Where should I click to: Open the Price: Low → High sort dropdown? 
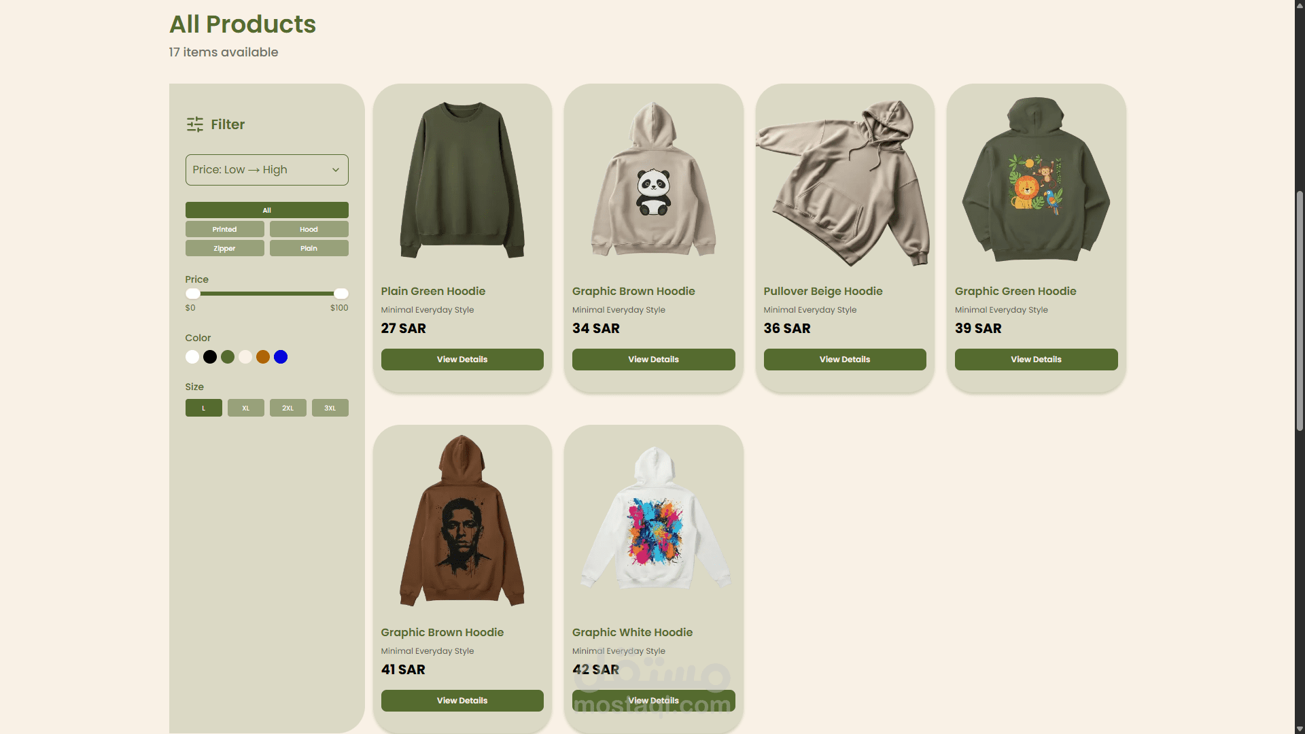[x=266, y=170]
